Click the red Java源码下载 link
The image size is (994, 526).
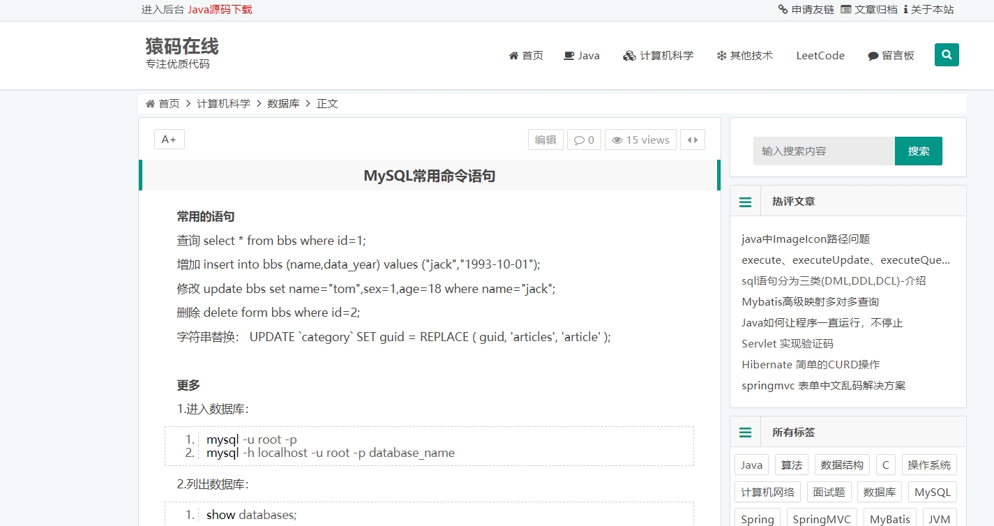tap(220, 10)
